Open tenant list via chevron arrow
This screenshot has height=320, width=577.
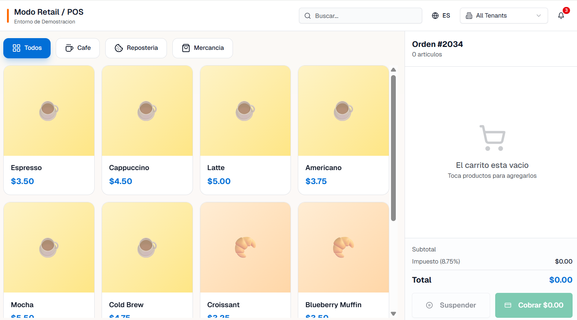tap(538, 16)
